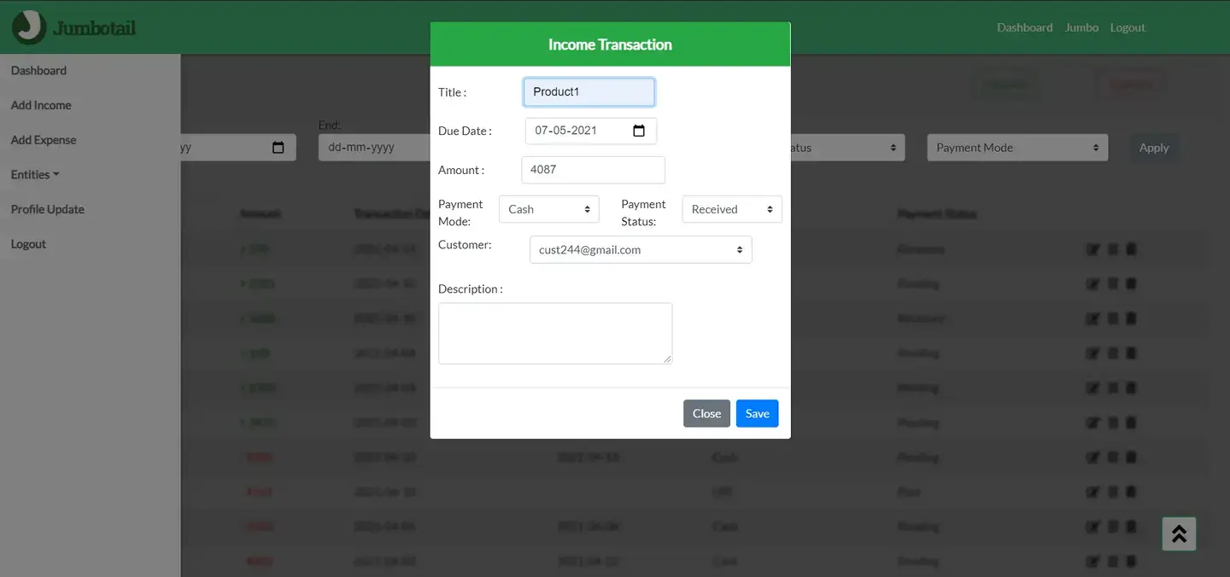This screenshot has height=577, width=1230.
Task: Select Jumbo in the top navigation
Action: click(x=1081, y=26)
